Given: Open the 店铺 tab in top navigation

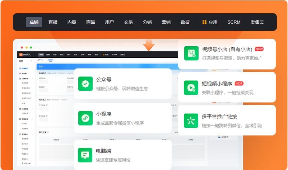Looking at the screenshot, I should 34,22.
